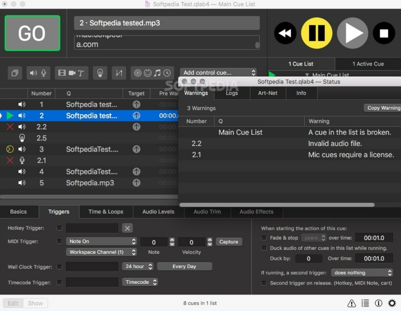Open the 'does nothing' second trigger dropdown

tap(362, 273)
